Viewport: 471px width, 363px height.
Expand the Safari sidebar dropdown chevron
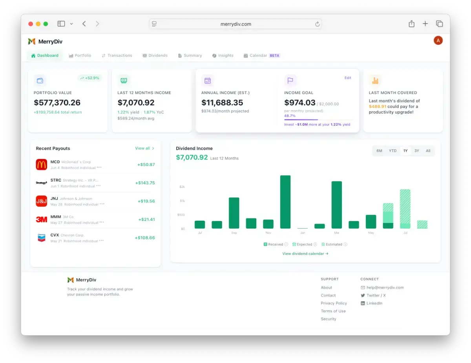click(x=71, y=24)
